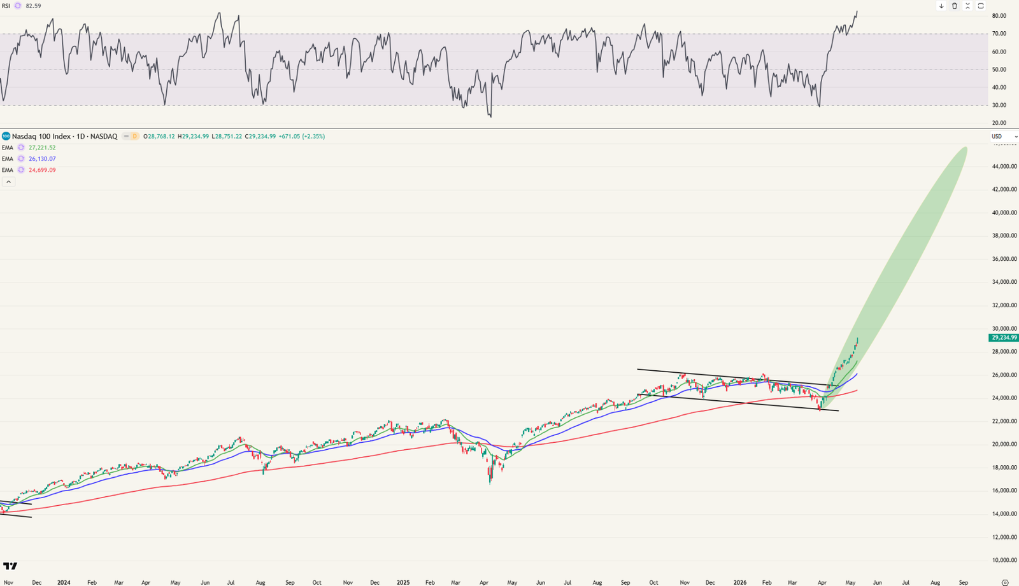Click the Nasdaq 100 Index symbol title

click(64, 136)
